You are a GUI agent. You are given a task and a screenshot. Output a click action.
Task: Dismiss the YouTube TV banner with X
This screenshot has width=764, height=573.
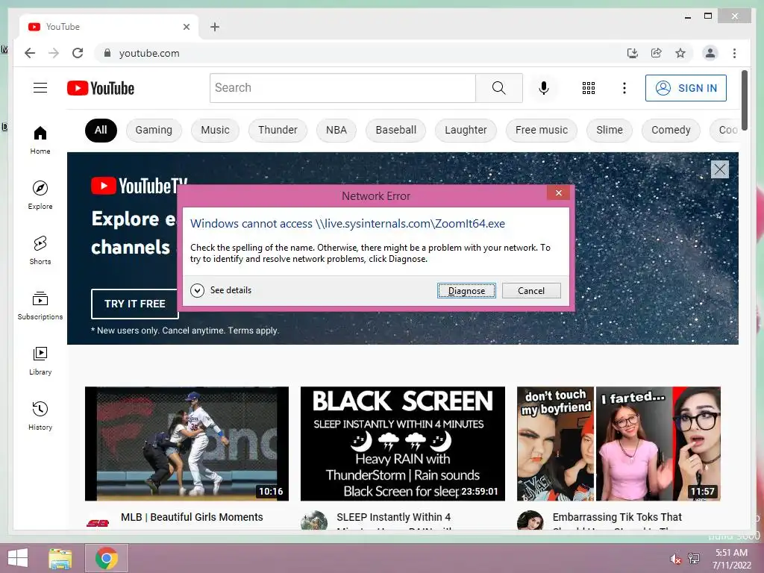pyautogui.click(x=720, y=169)
